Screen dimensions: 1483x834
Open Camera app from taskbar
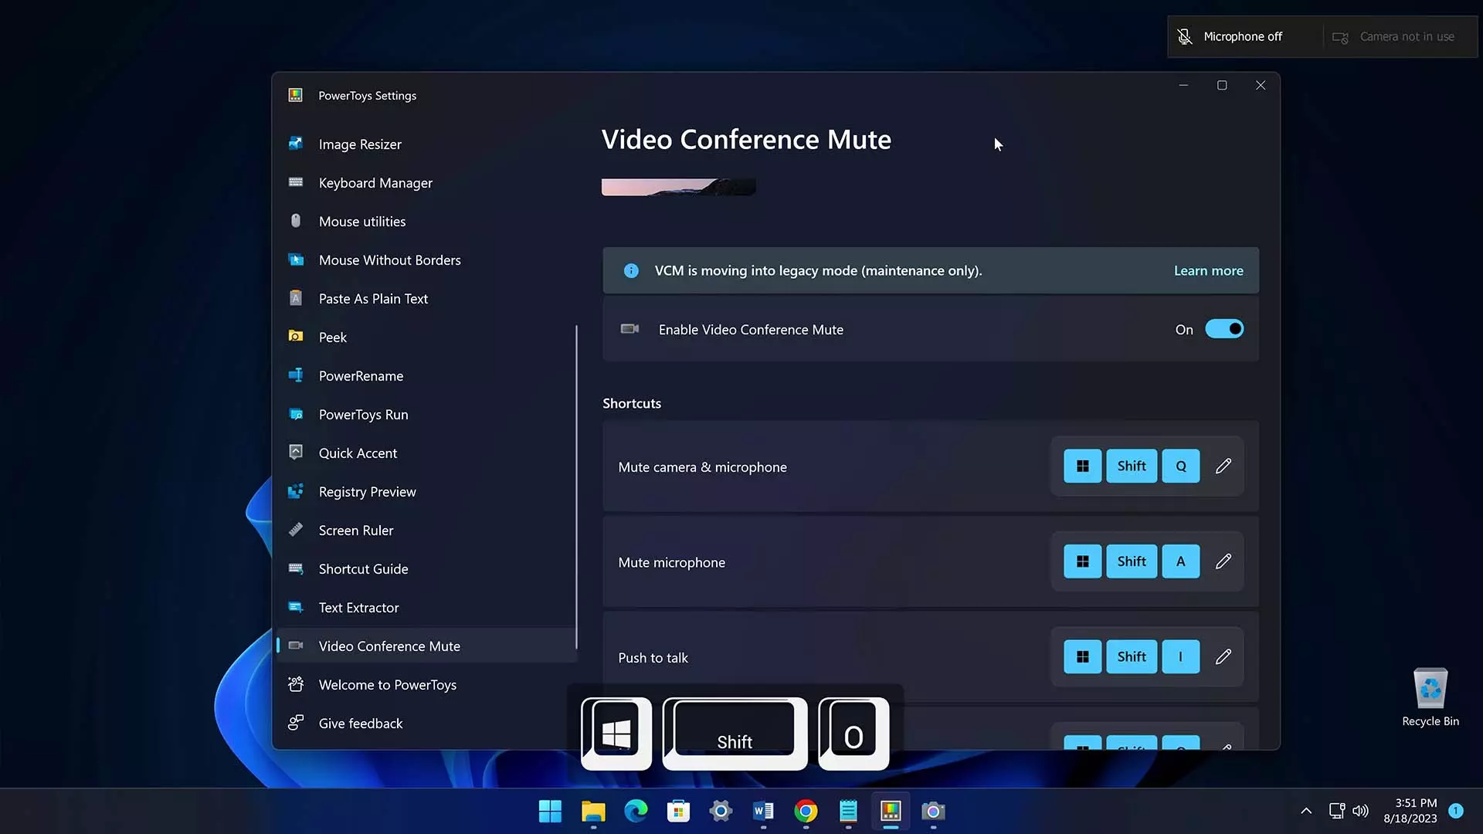[933, 812]
